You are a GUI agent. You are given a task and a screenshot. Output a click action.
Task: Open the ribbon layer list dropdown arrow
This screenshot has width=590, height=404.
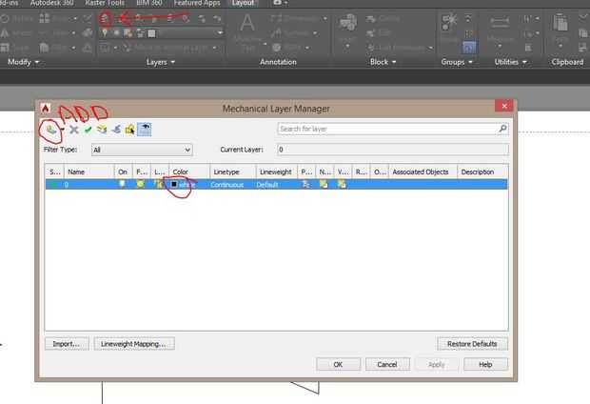[x=220, y=33]
